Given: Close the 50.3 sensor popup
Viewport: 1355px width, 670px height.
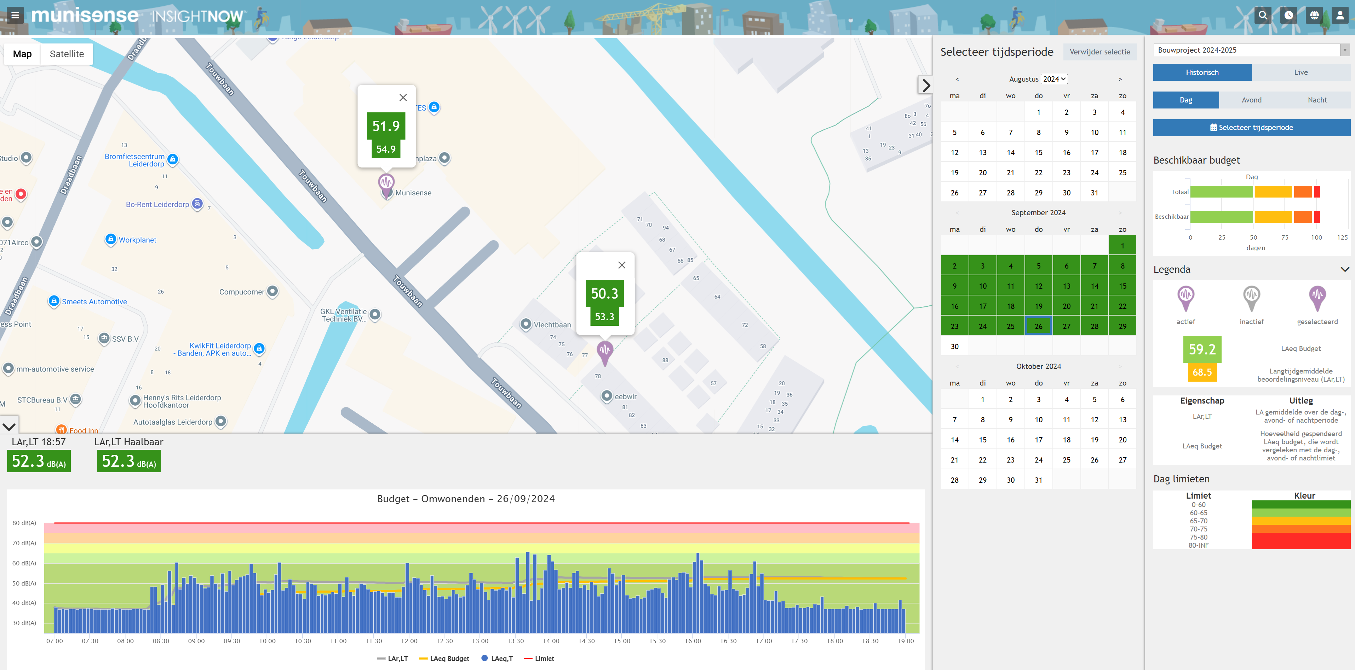Looking at the screenshot, I should 622,265.
